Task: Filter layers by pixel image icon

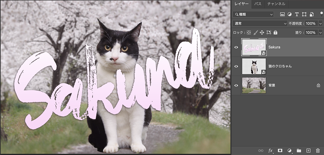Action: pos(282,14)
